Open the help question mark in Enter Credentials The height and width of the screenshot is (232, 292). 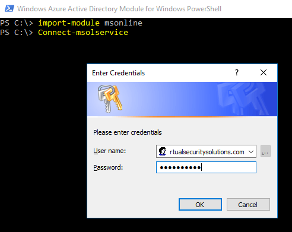pos(237,72)
